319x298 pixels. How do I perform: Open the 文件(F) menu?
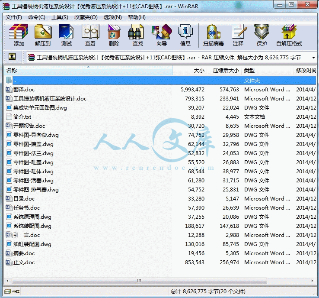pyautogui.click(x=13, y=17)
